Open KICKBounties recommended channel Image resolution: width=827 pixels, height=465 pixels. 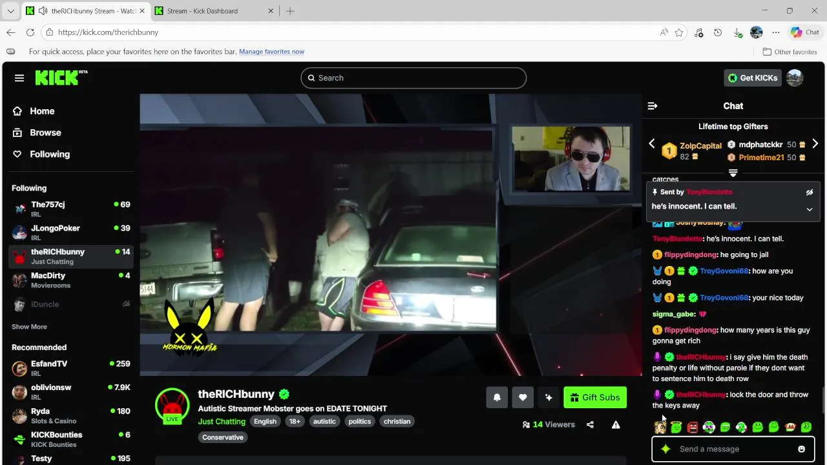point(71,440)
